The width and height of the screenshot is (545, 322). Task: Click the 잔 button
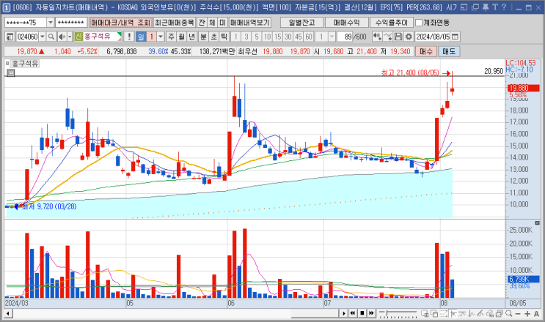pyautogui.click(x=202, y=23)
